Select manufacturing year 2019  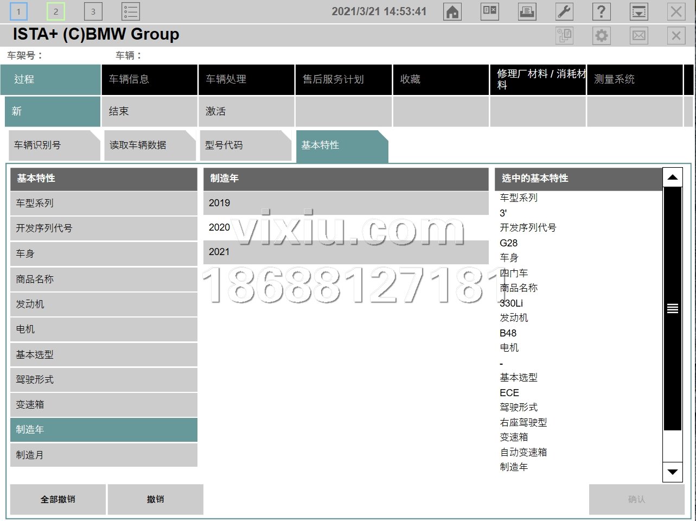(346, 203)
